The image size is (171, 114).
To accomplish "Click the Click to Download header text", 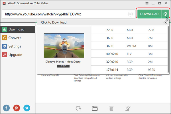I will (x=54, y=23).
